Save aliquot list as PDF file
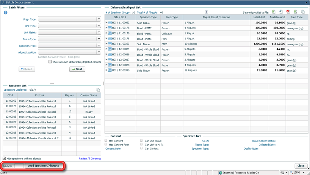Screen dimensions: 310x175 288,12
